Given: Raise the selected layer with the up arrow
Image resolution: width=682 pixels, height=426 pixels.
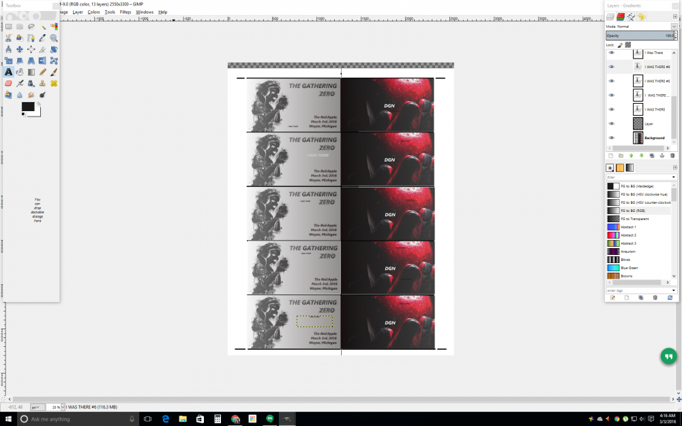Looking at the screenshot, I should point(631,155).
